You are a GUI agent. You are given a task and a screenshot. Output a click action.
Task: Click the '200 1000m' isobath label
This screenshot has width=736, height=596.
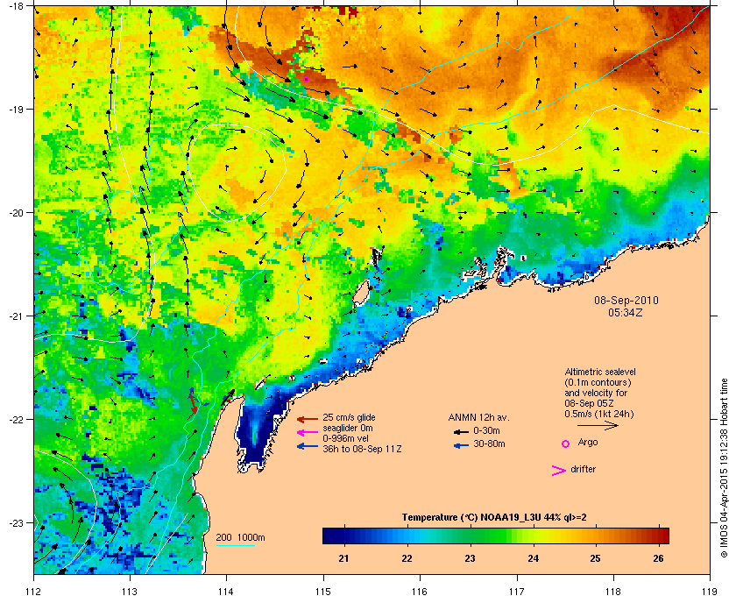click(x=240, y=538)
